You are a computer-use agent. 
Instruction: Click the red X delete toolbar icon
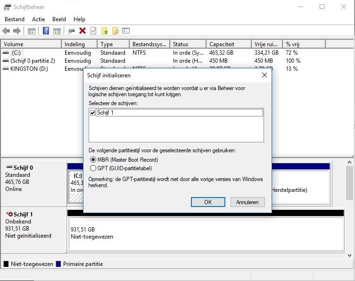(x=83, y=31)
